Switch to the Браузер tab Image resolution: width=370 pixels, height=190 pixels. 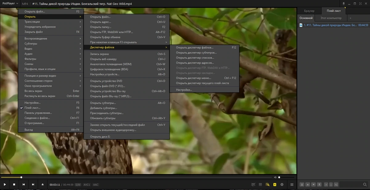click(309, 11)
